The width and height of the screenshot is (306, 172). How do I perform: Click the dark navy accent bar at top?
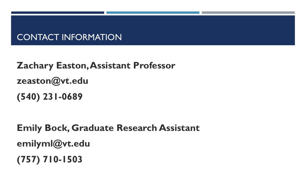[57, 13]
